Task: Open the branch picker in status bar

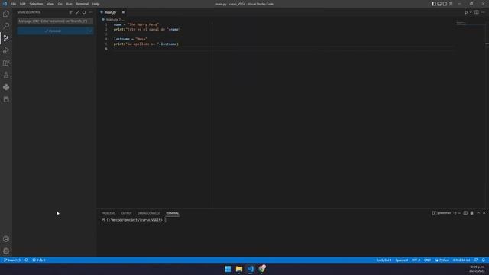Action: (x=12, y=260)
